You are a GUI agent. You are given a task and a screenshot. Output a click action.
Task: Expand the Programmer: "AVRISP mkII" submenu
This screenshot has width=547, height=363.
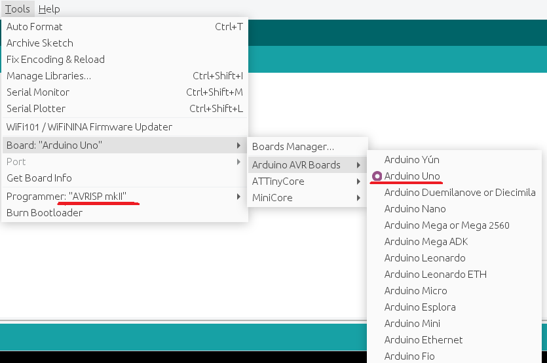[125, 197]
